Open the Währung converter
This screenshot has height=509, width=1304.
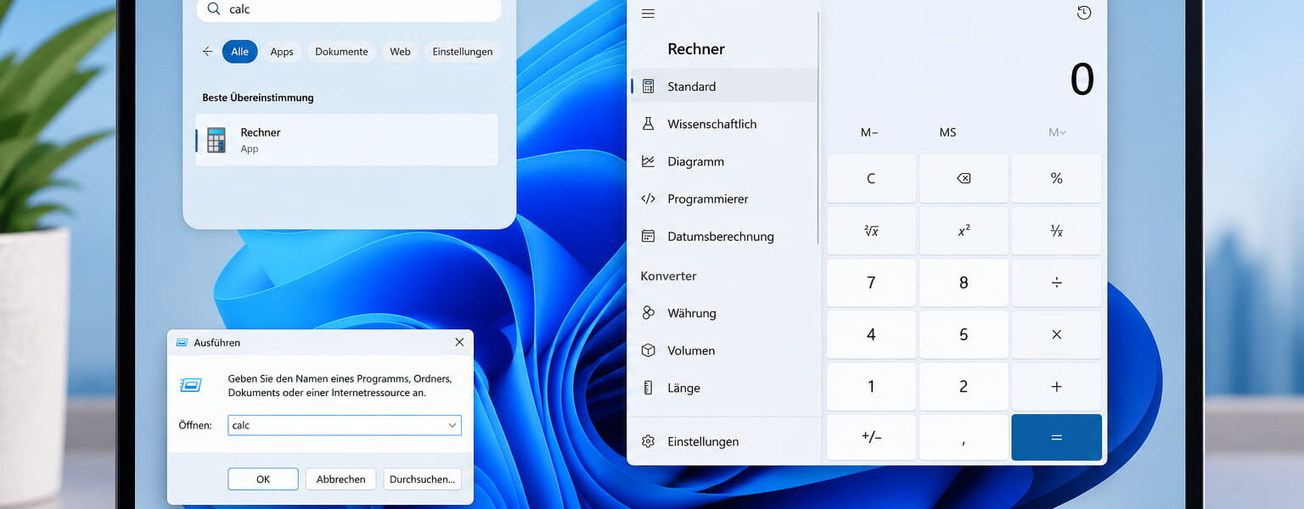722,313
